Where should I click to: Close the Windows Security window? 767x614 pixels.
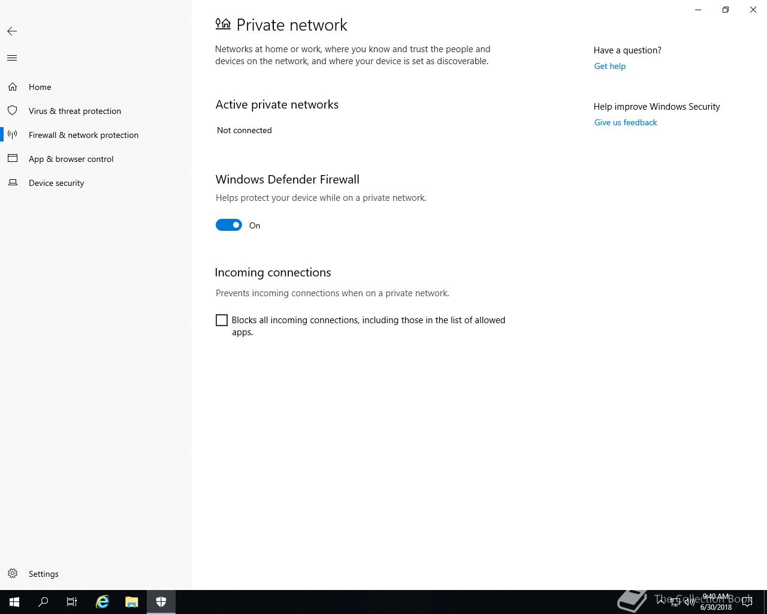(753, 10)
